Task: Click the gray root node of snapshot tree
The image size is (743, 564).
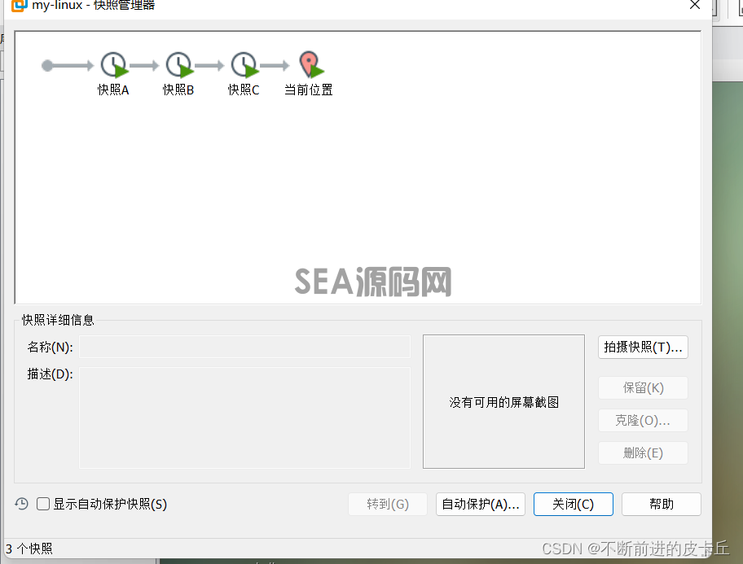Action: coord(47,65)
